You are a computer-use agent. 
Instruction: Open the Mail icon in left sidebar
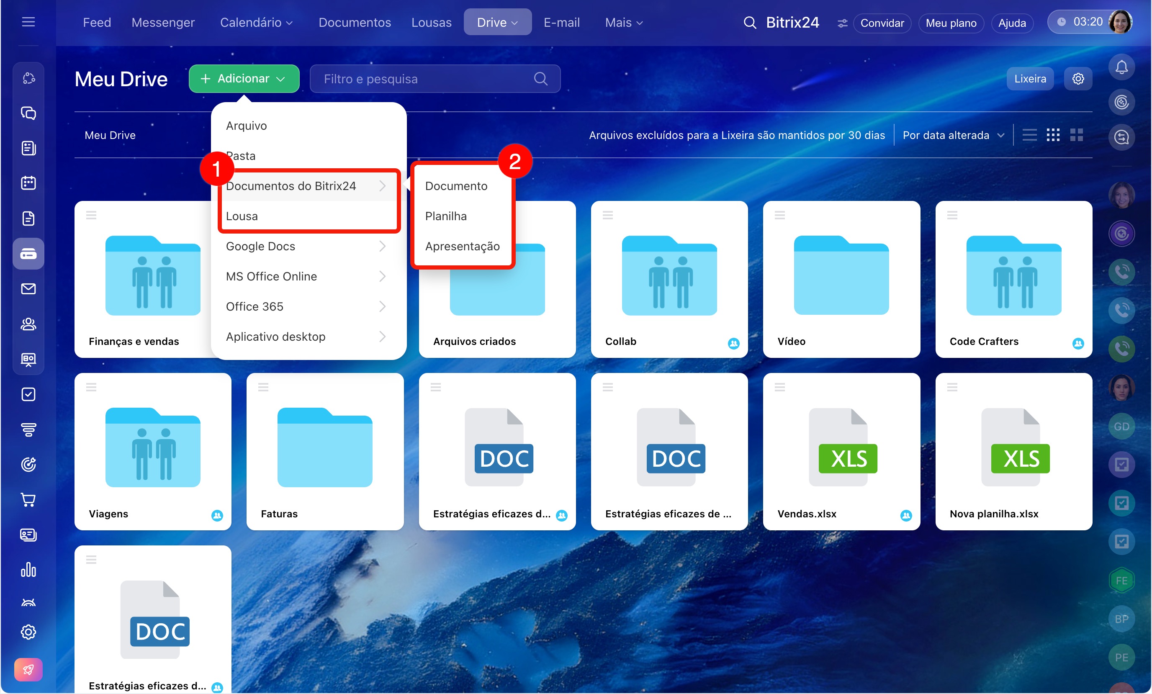tap(28, 288)
